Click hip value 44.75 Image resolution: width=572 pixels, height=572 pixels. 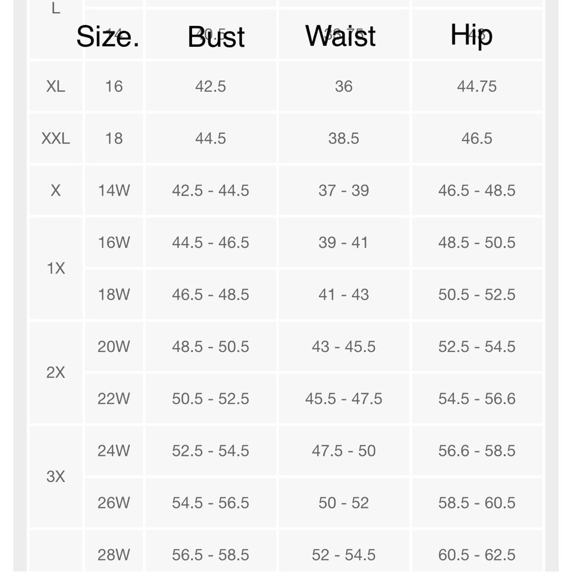(476, 86)
